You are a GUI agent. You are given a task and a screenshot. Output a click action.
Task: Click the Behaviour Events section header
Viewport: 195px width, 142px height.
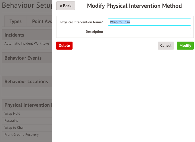point(23,58)
